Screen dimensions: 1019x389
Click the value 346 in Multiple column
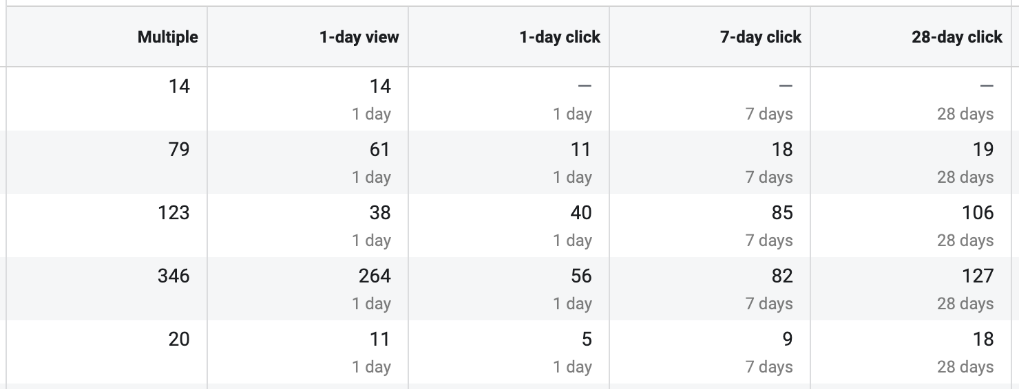pos(174,276)
